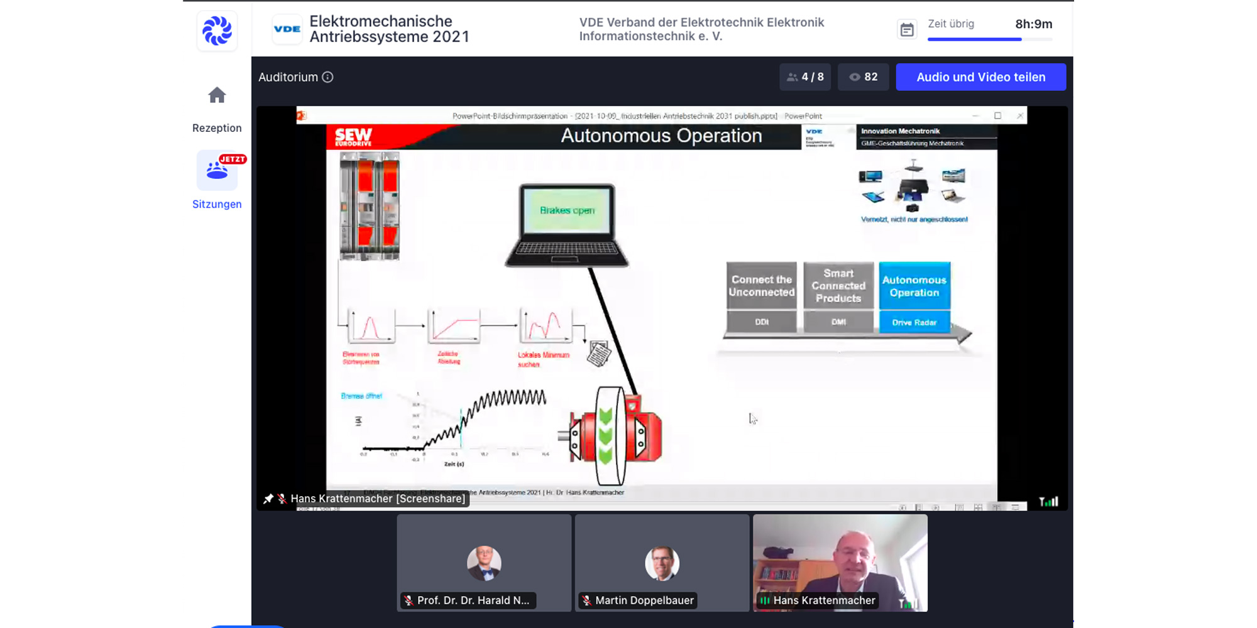1257x628 pixels.
Task: Click the screenshare signal strength icon
Action: 1048,501
